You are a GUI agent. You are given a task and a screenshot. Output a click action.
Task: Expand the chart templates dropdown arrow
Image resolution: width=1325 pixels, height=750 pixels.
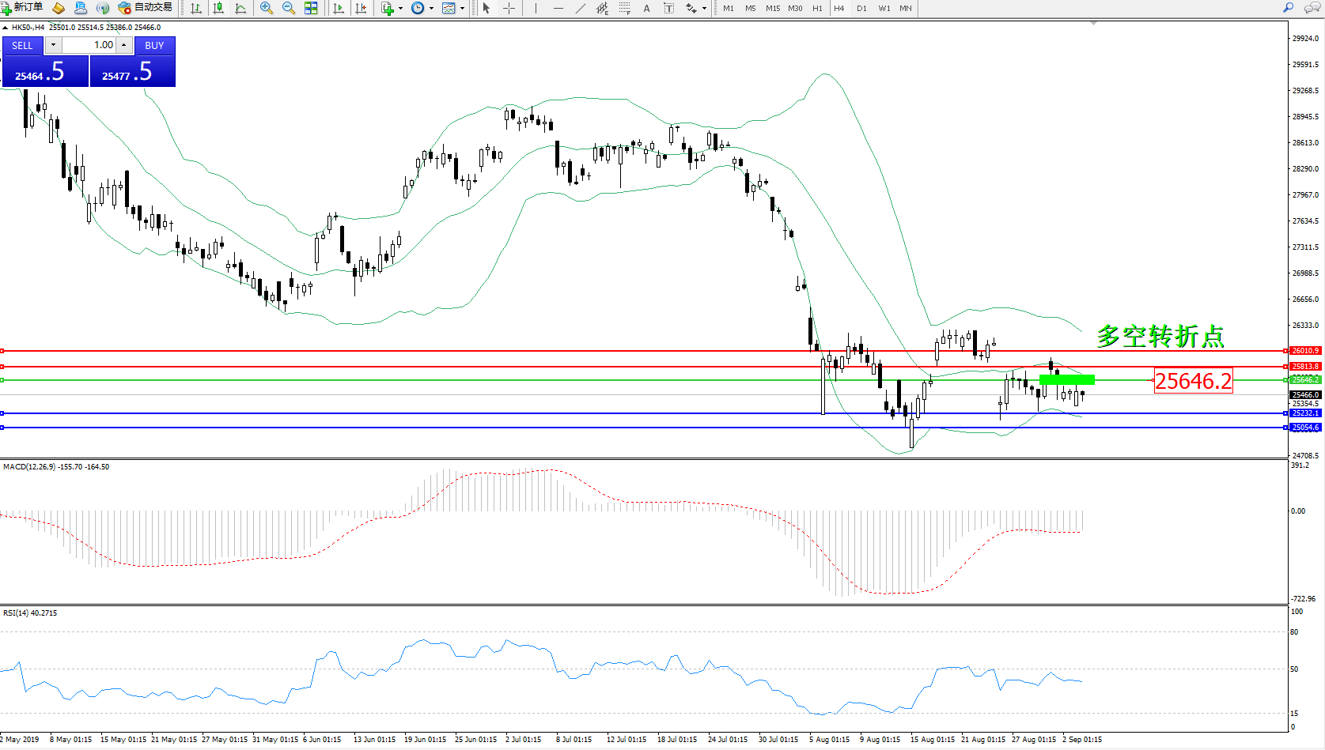coord(462,9)
